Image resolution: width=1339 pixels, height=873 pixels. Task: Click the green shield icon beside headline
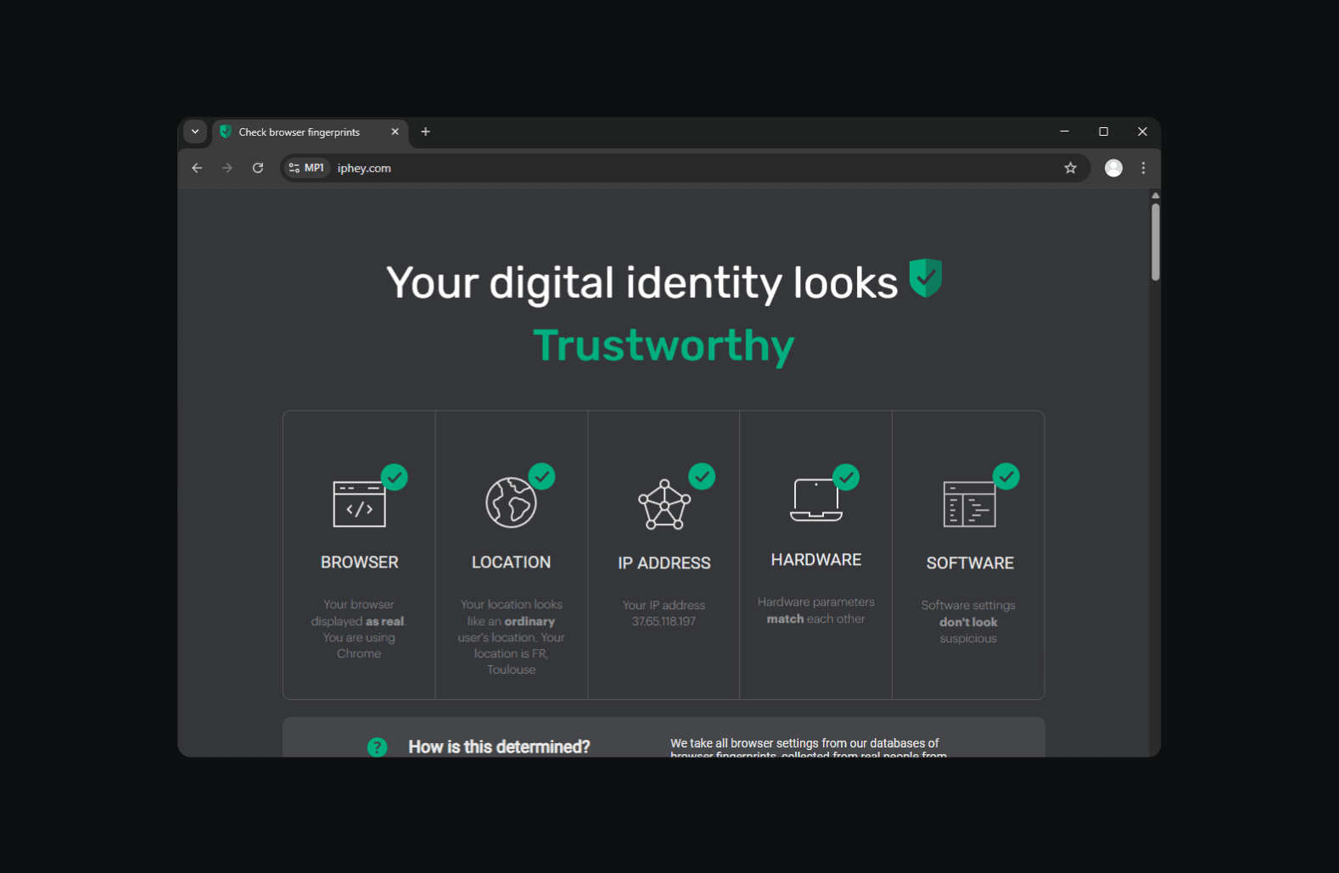tap(926, 278)
